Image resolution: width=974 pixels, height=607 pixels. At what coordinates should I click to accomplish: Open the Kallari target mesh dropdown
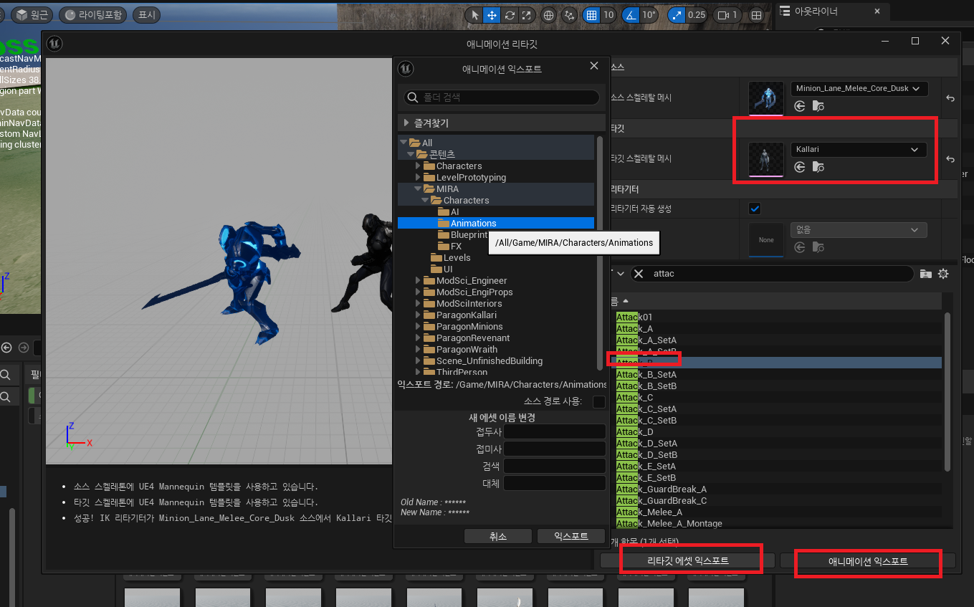(859, 150)
